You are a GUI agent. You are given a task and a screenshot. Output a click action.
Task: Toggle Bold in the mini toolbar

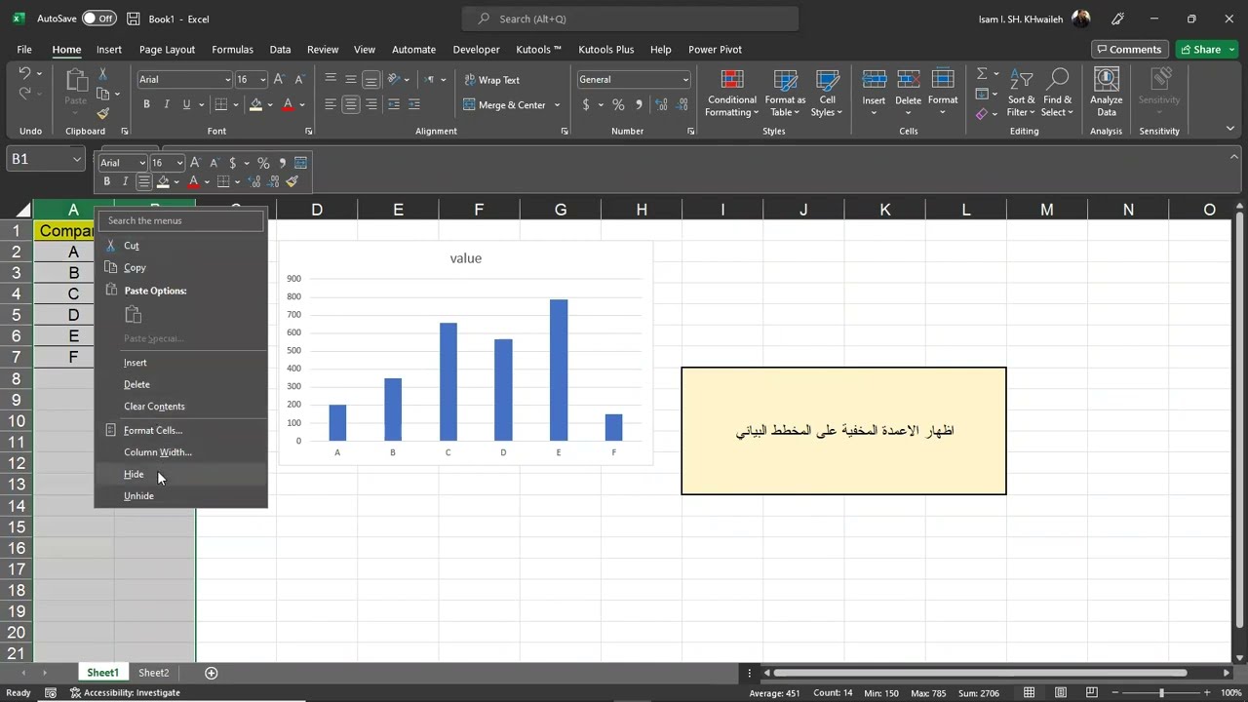click(106, 181)
